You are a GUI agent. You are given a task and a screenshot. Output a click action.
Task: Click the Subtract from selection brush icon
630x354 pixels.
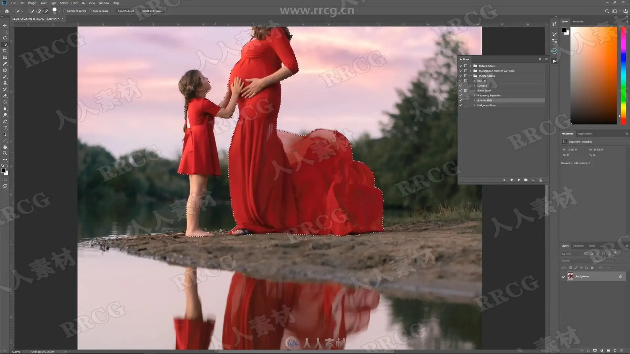(46, 11)
